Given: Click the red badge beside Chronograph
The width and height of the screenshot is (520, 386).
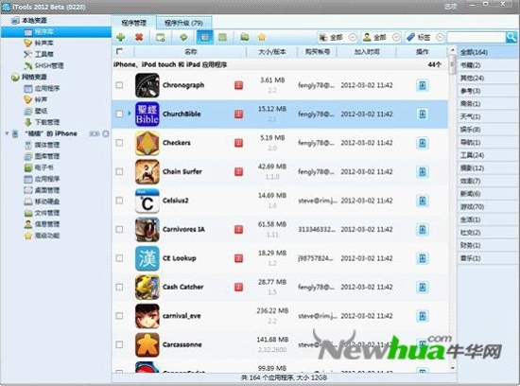Looking at the screenshot, I should coord(239,85).
